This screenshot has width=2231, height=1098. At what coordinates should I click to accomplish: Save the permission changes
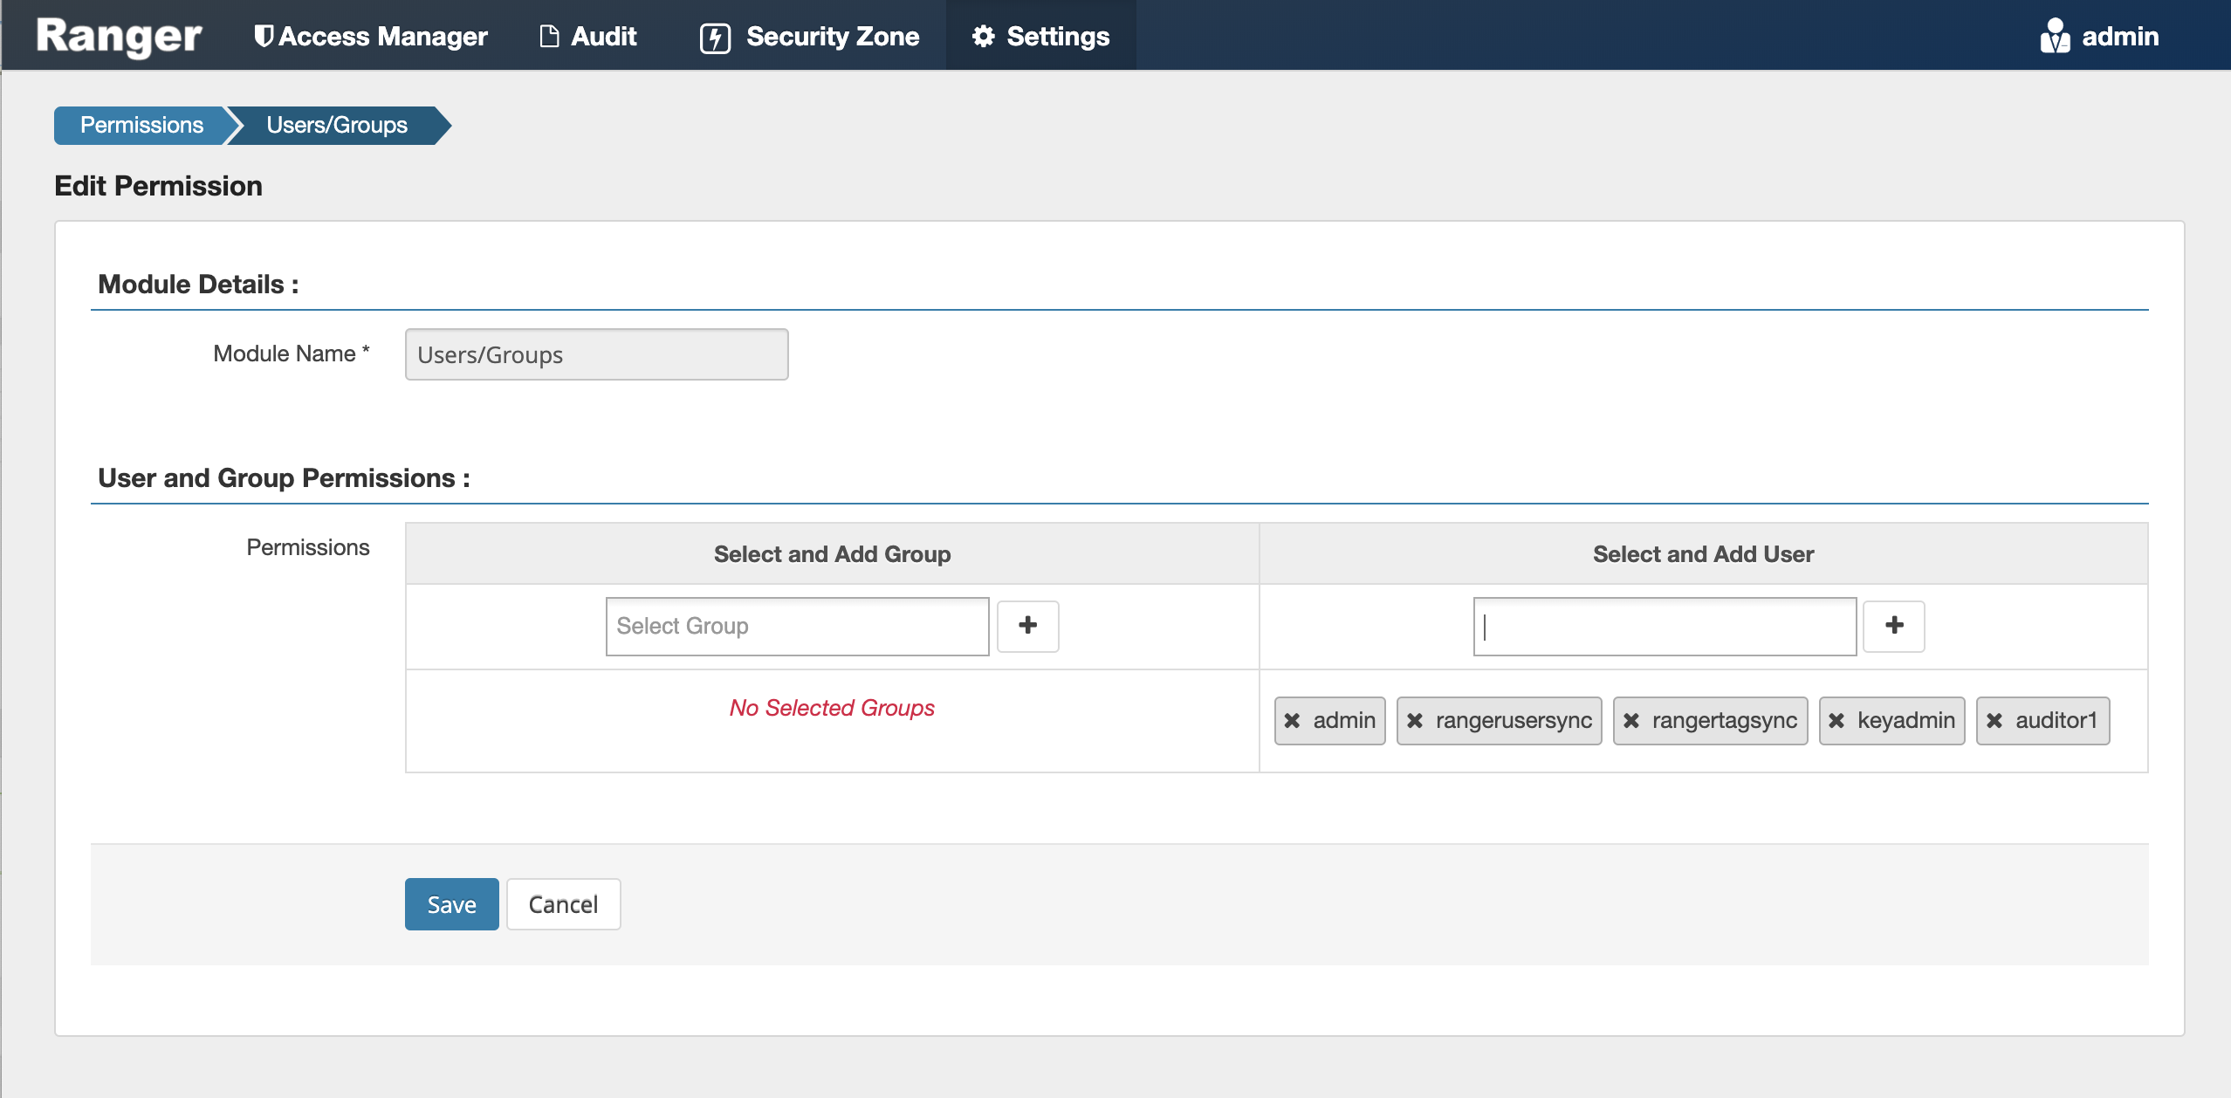point(451,904)
